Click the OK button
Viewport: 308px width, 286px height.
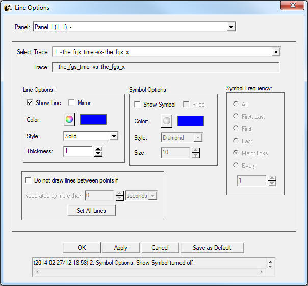click(82, 248)
